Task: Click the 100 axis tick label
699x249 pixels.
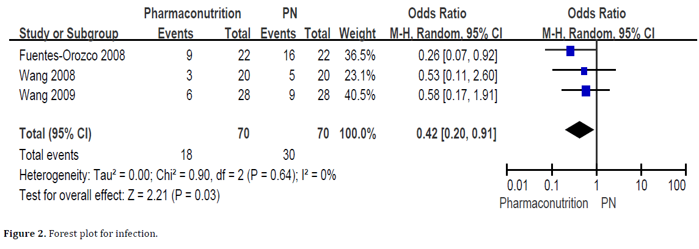Action: tap(676, 186)
